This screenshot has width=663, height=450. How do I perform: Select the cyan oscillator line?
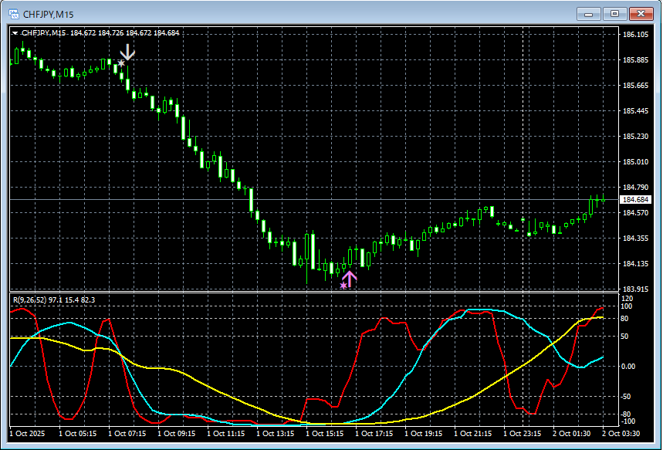click(401, 384)
